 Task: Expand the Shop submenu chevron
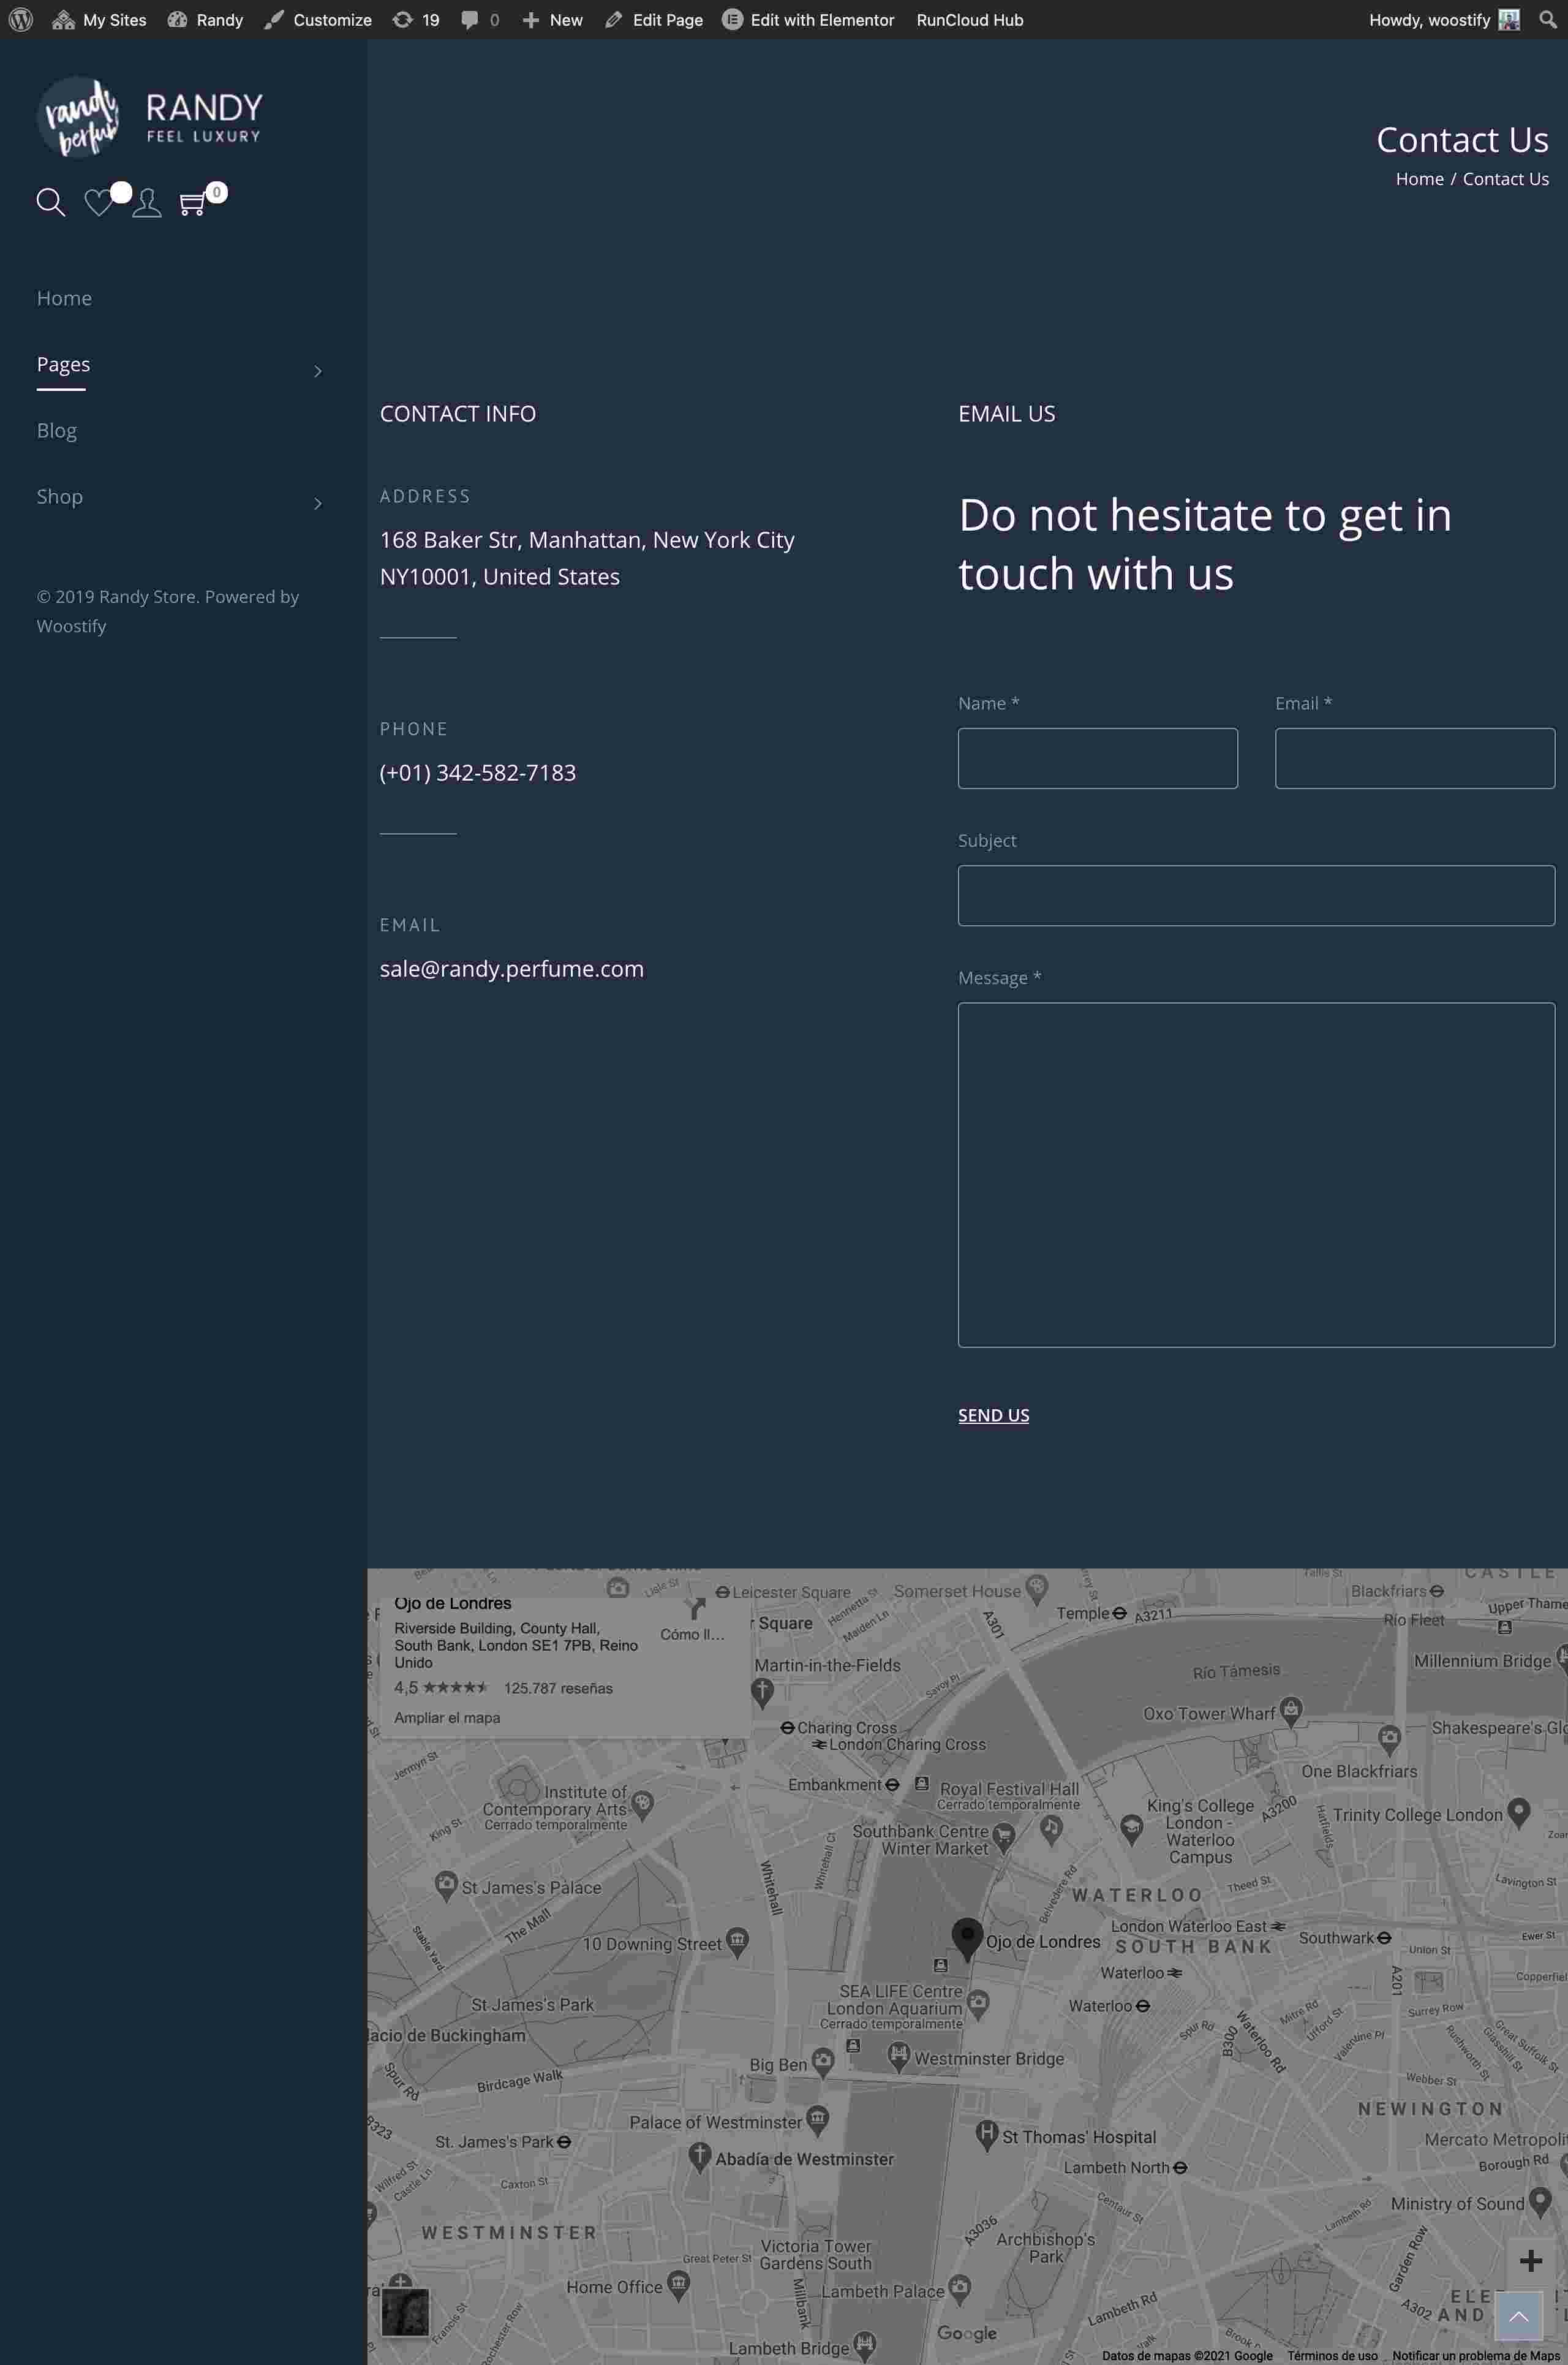click(318, 503)
